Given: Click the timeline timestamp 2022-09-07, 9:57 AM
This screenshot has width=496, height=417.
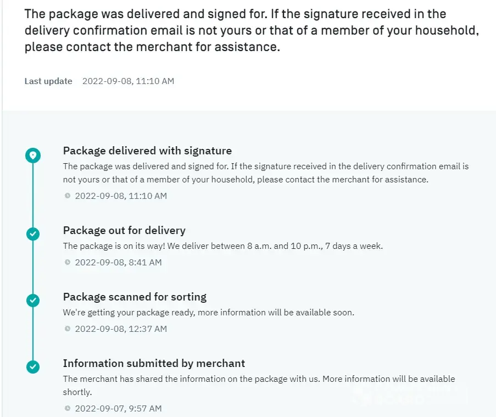Looking at the screenshot, I should (x=118, y=409).
